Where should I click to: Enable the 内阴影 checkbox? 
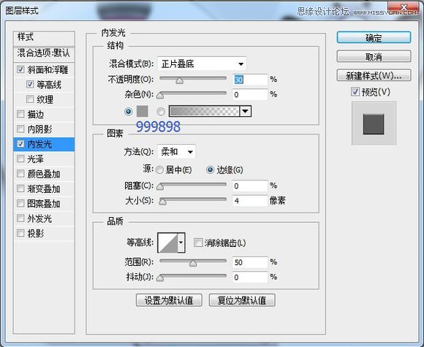pyautogui.click(x=20, y=129)
